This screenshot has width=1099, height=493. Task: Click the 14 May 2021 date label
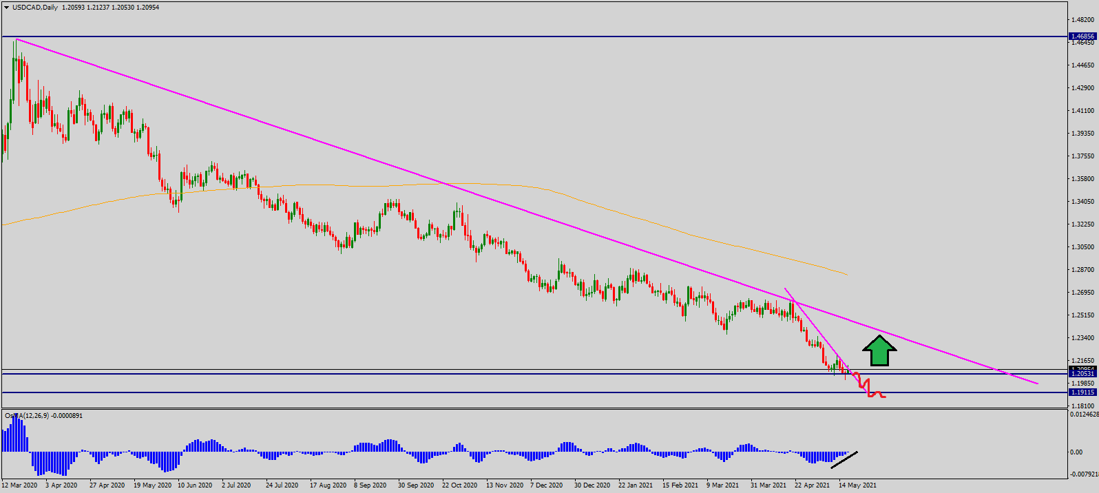(857, 485)
